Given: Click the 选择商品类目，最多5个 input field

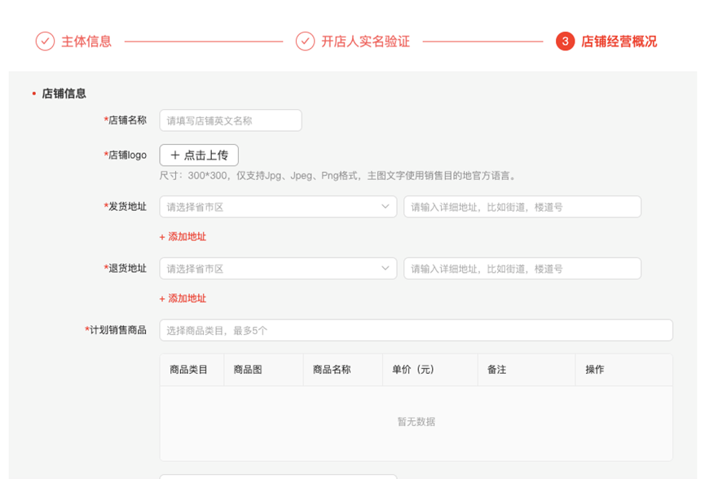Looking at the screenshot, I should [x=326, y=330].
